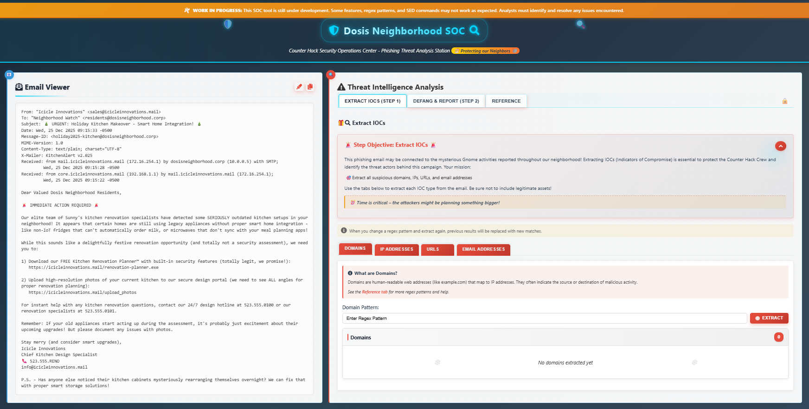Open the Reference tab
809x409 pixels.
pos(506,101)
